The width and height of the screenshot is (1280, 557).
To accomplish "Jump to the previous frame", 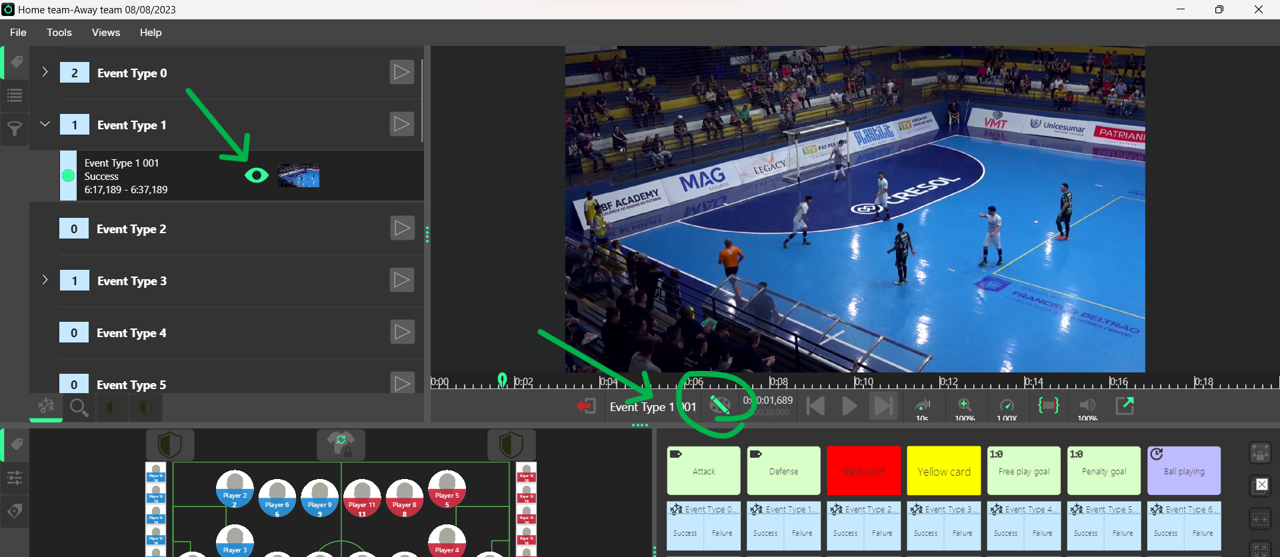I will [815, 406].
